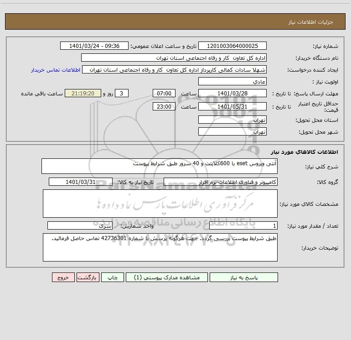Click the price validity date 1401/05/31
The image size is (351, 340).
[x=232, y=106]
